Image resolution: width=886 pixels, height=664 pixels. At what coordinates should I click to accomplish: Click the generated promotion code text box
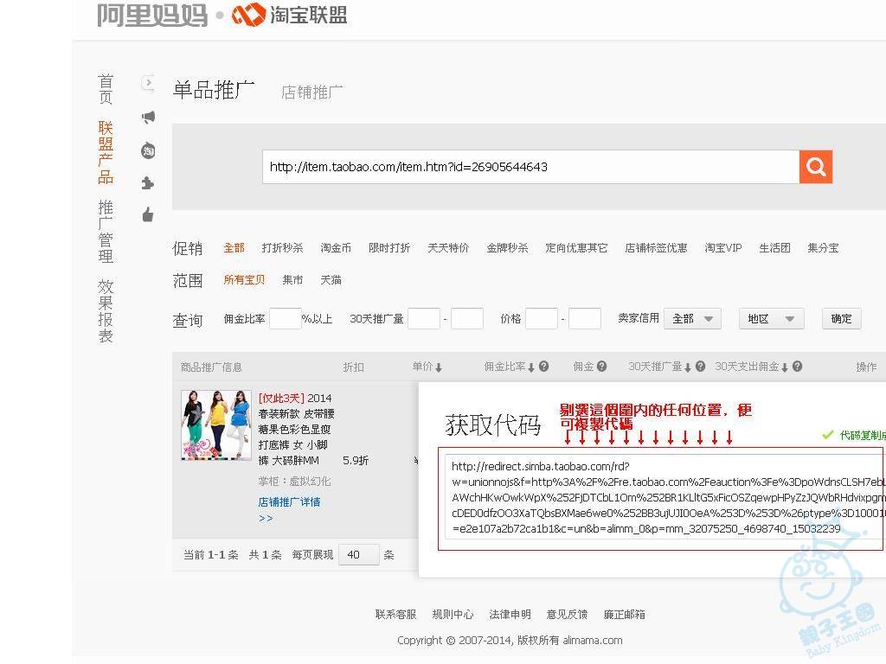pyautogui.click(x=665, y=497)
